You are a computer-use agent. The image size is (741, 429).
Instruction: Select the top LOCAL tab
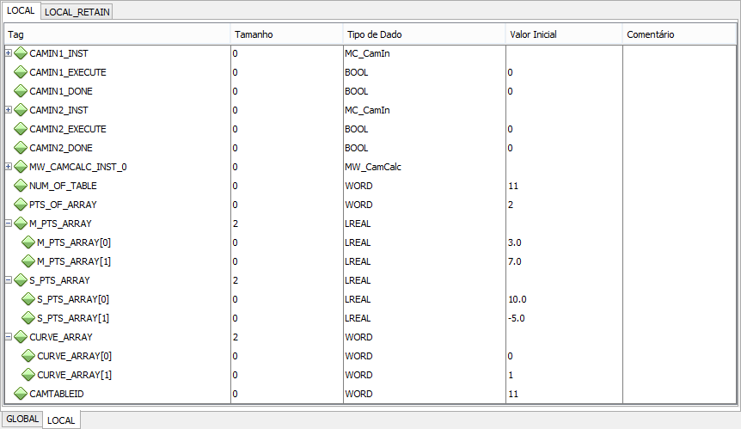[x=21, y=10]
